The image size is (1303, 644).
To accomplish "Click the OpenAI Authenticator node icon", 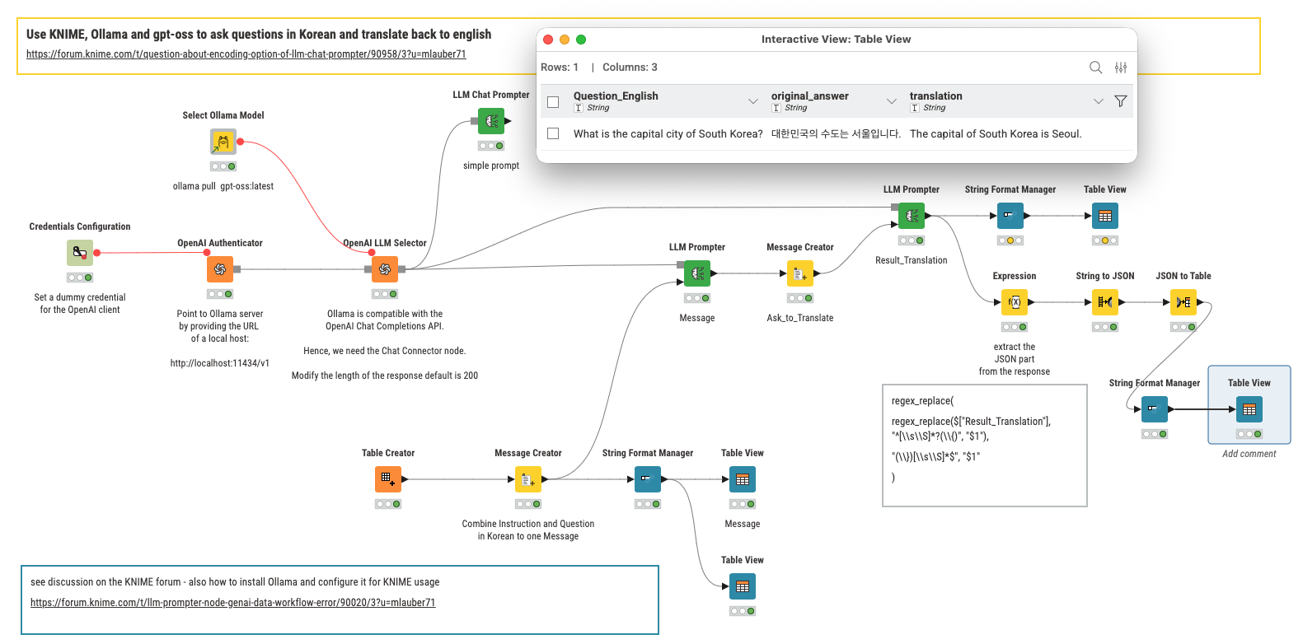I will point(220,268).
